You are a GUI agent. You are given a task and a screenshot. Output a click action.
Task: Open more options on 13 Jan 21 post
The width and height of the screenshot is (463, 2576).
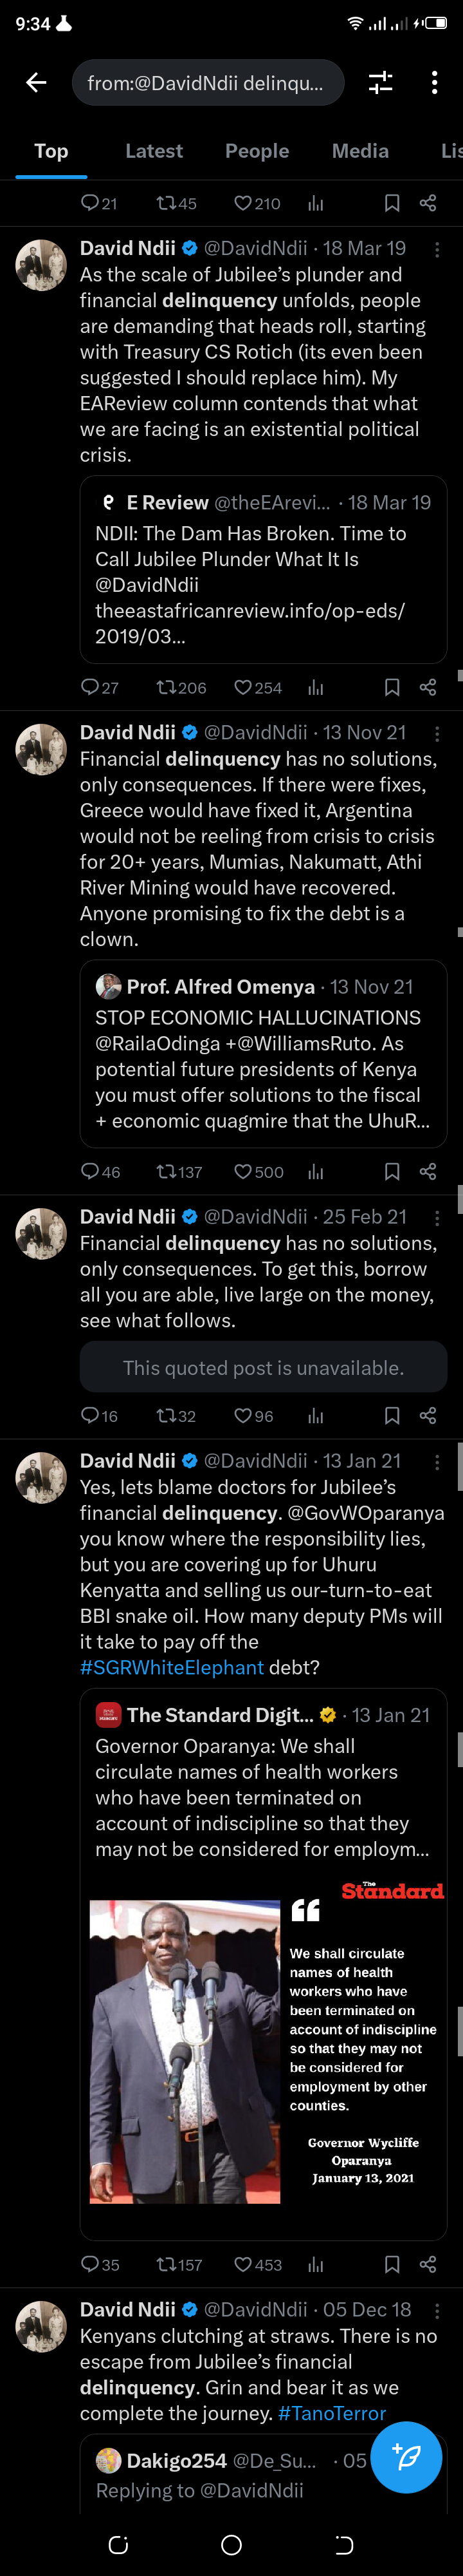click(x=437, y=1462)
